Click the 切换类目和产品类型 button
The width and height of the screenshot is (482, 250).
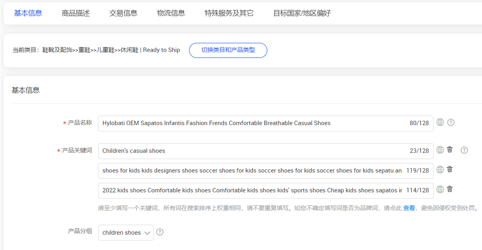point(228,50)
